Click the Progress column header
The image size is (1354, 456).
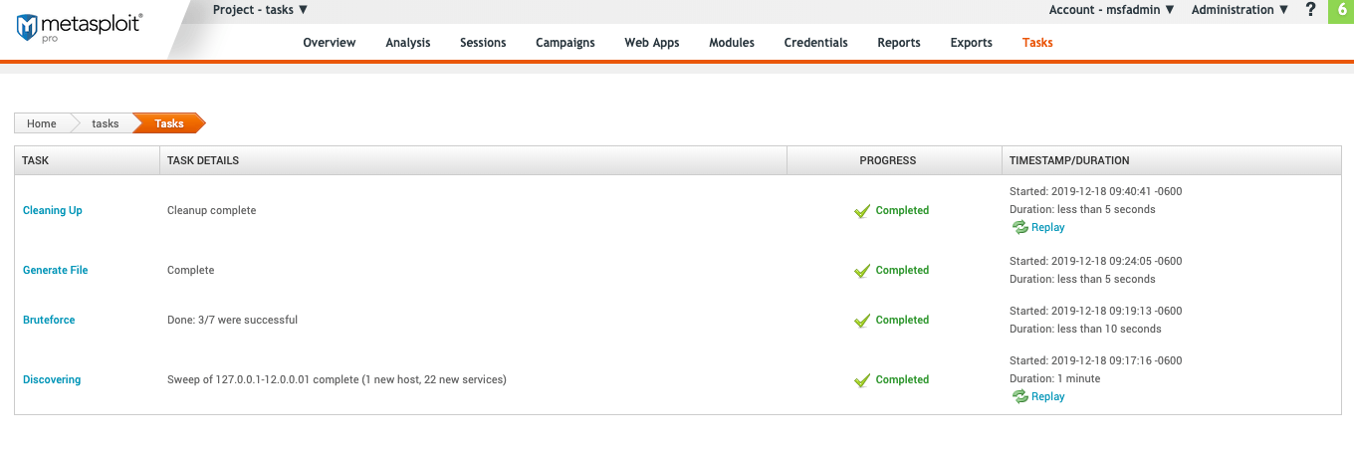[887, 160]
